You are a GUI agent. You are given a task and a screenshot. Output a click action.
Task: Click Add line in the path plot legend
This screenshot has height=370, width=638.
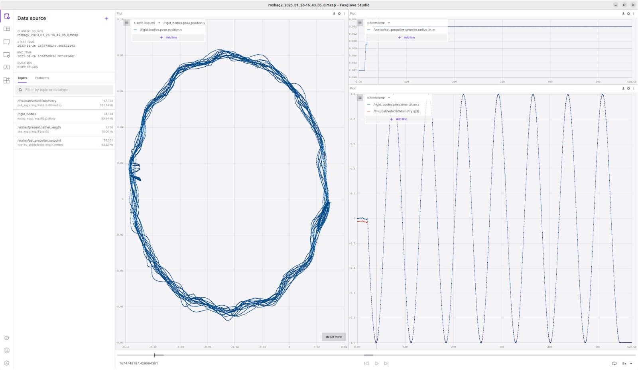tap(169, 38)
